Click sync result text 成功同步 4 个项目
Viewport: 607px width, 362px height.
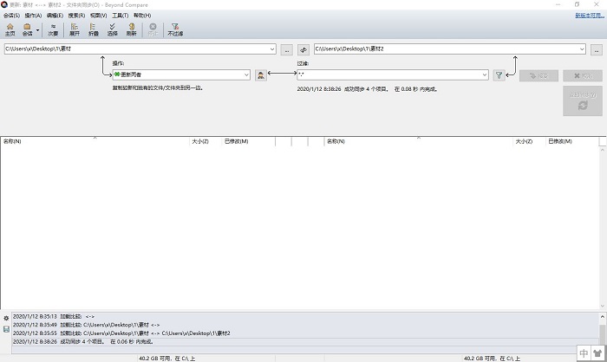coord(366,89)
